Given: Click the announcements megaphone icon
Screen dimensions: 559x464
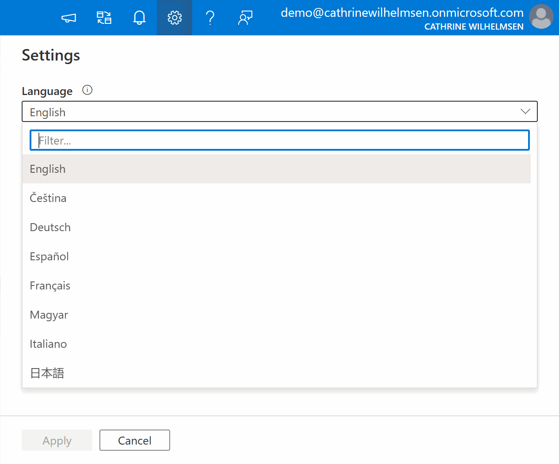Looking at the screenshot, I should 68,18.
